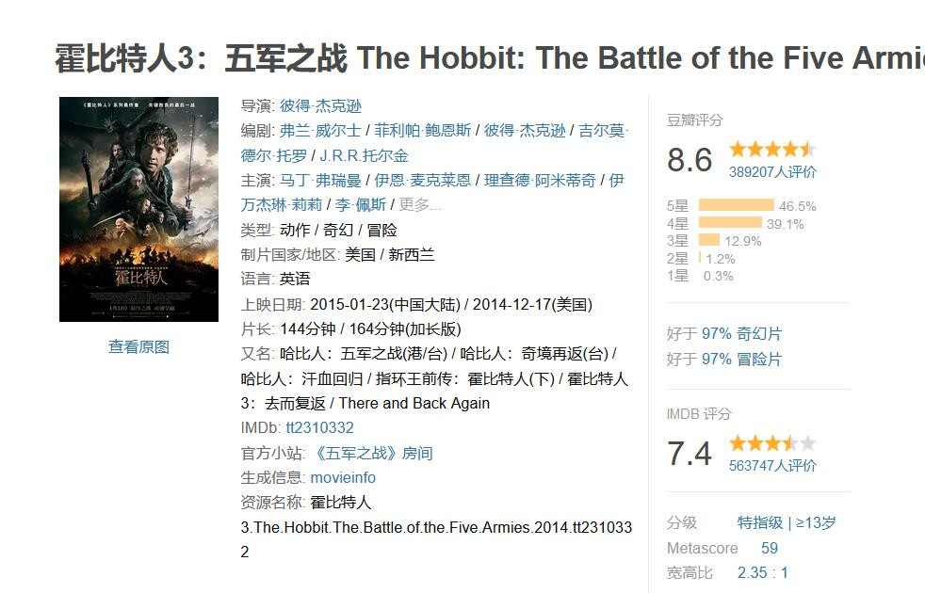The height and width of the screenshot is (593, 925).
Task: Click the Douban star rating icons
Action: 772,149
